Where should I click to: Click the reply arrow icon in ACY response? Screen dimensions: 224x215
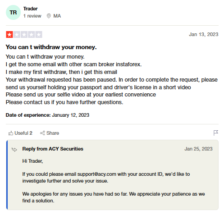coord(14,150)
